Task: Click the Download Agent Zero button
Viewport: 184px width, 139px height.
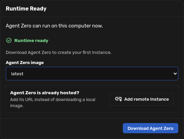Action: tap(151, 128)
